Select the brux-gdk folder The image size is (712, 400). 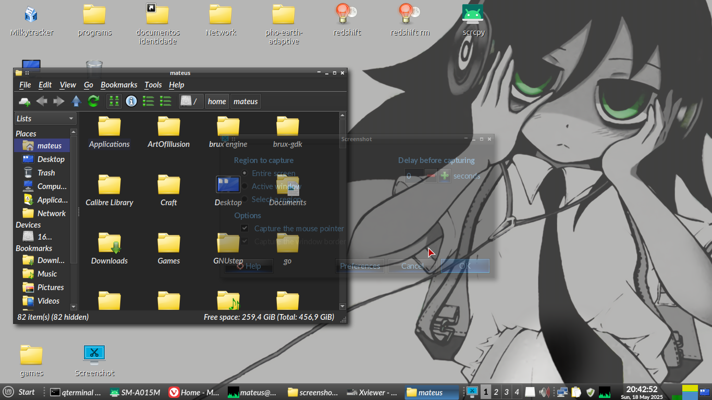288,132
